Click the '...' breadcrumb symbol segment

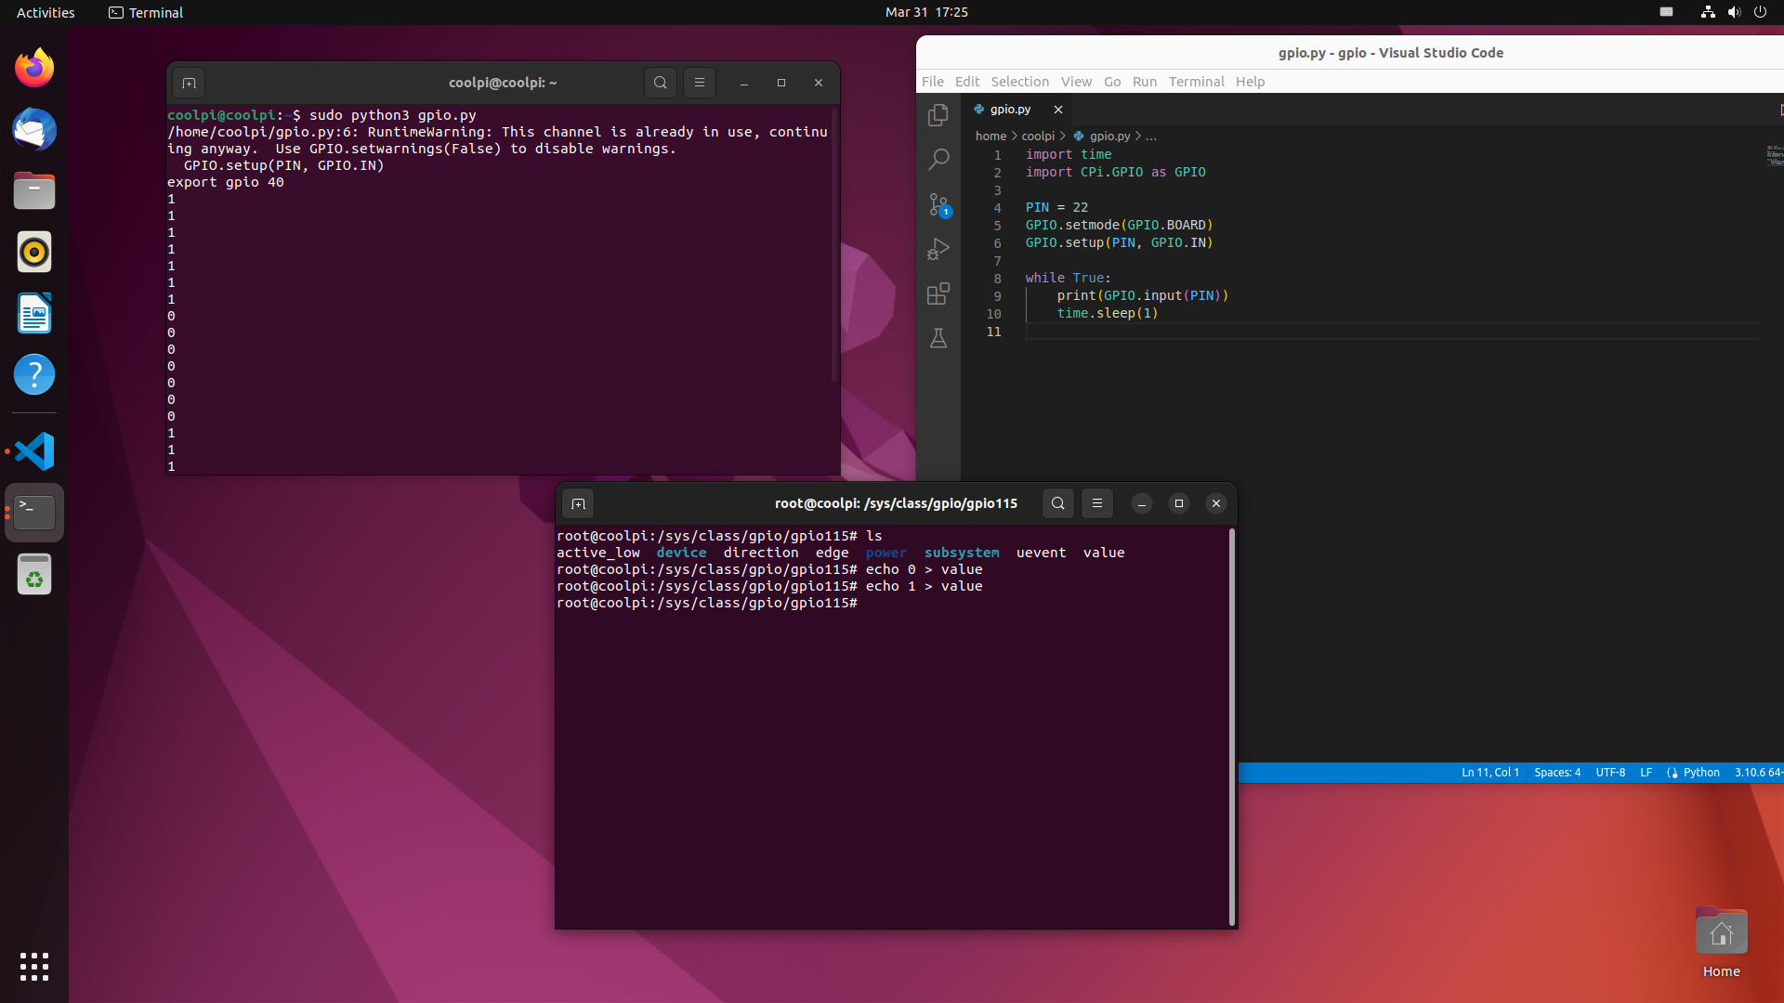tap(1151, 136)
